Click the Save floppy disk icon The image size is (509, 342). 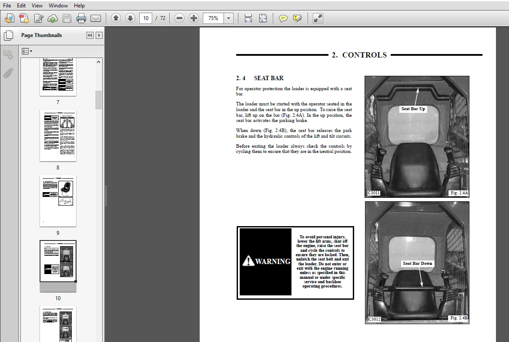tap(67, 18)
